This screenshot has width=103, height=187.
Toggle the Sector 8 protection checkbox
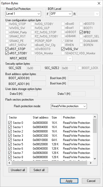tap(10, 157)
